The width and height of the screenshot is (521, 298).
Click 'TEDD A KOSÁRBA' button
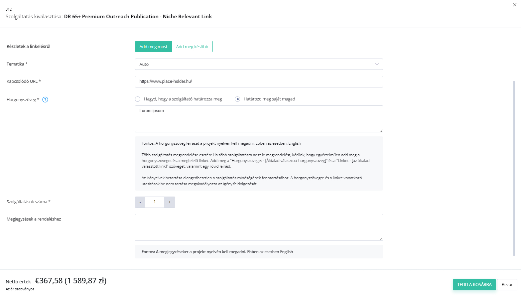click(474, 285)
